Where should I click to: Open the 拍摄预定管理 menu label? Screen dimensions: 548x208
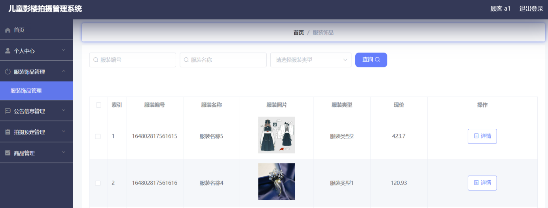tap(29, 132)
